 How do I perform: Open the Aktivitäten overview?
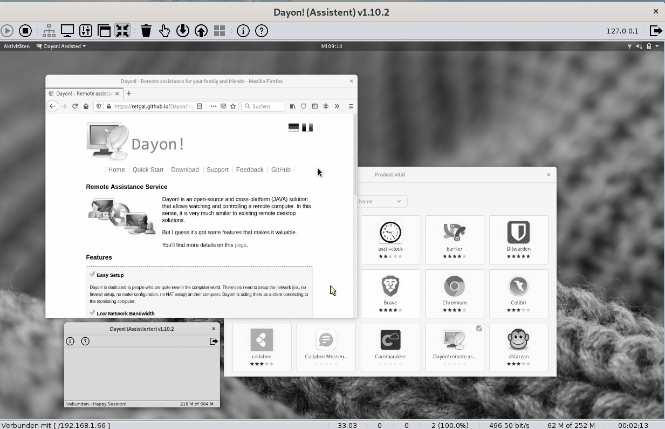click(17, 46)
